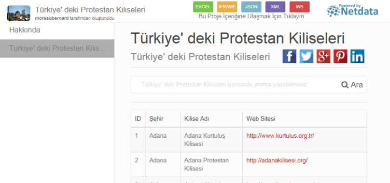
Task: Pin the page with the Pinterest icon
Action: [340, 56]
